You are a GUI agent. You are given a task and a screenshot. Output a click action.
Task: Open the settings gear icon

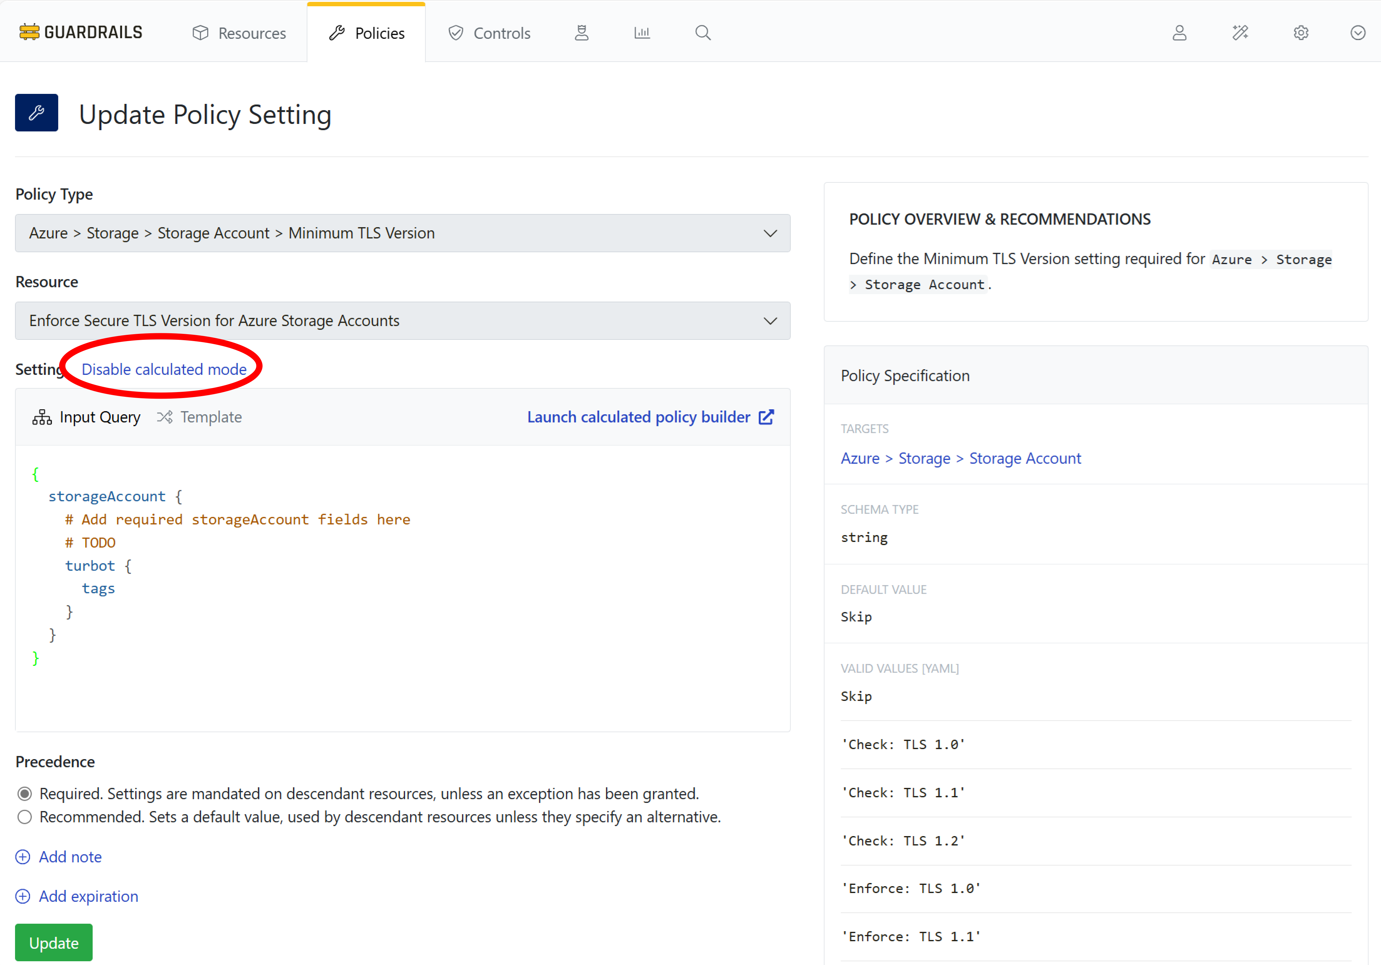[1301, 33]
